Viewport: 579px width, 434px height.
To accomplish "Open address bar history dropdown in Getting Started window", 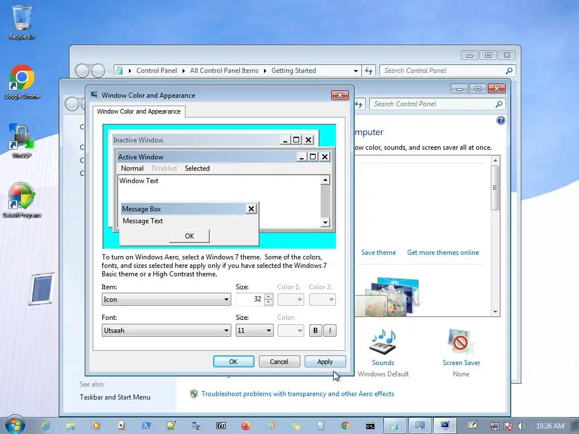I will pos(356,71).
